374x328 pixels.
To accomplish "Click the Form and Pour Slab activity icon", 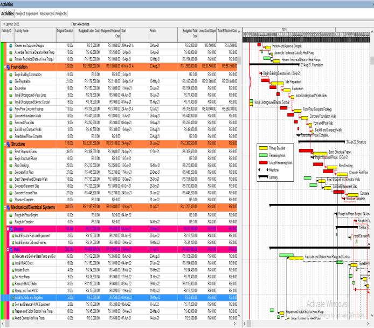I will [11, 123].
